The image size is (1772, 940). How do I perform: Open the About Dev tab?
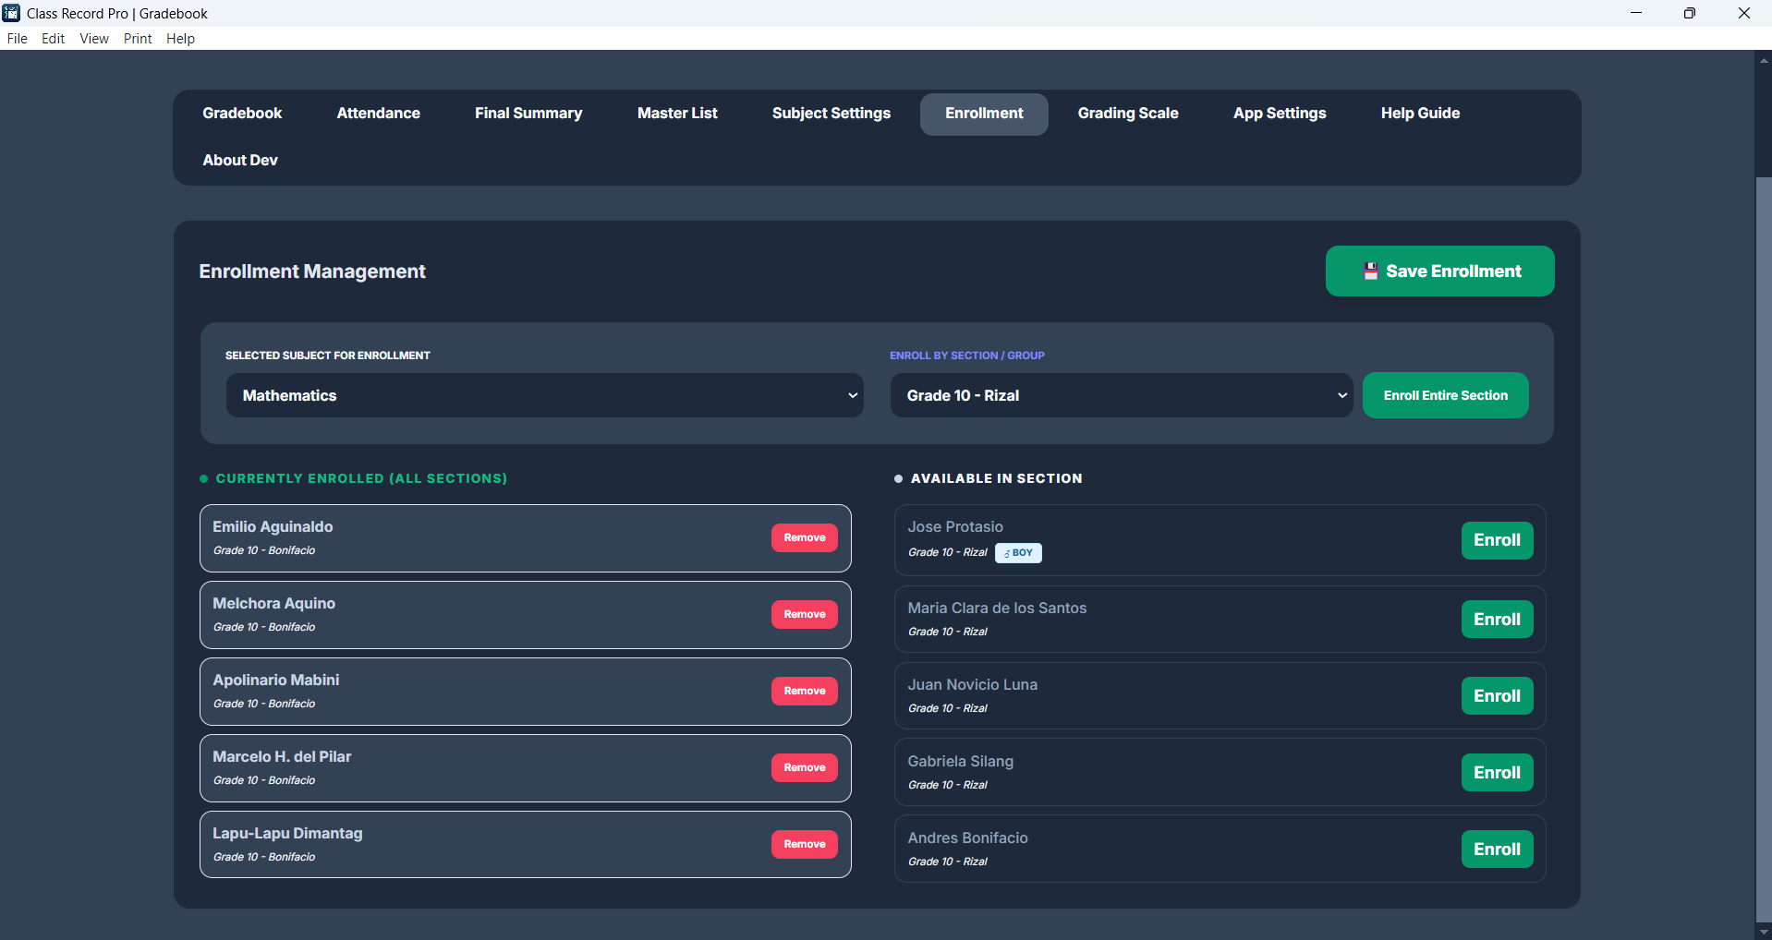click(240, 161)
